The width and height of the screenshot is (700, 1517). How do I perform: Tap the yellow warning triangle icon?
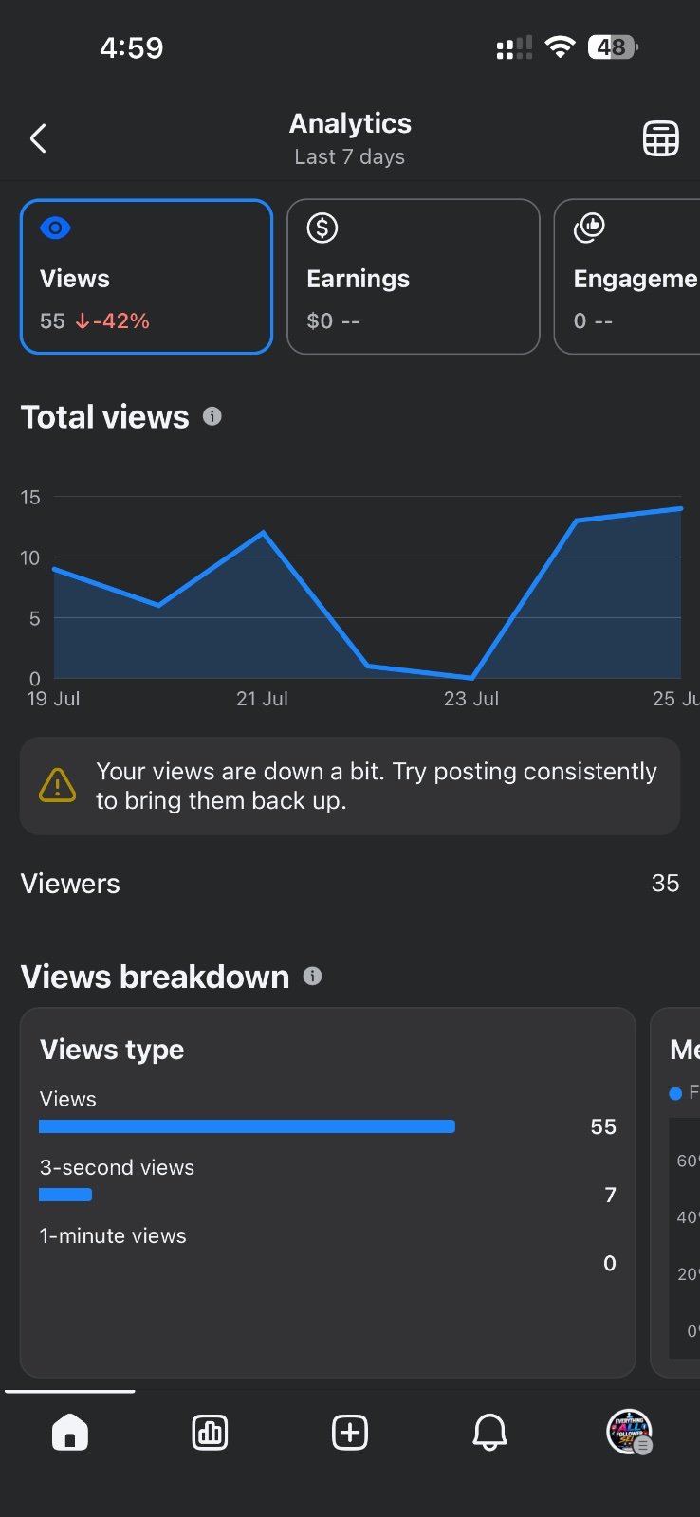pyautogui.click(x=58, y=785)
